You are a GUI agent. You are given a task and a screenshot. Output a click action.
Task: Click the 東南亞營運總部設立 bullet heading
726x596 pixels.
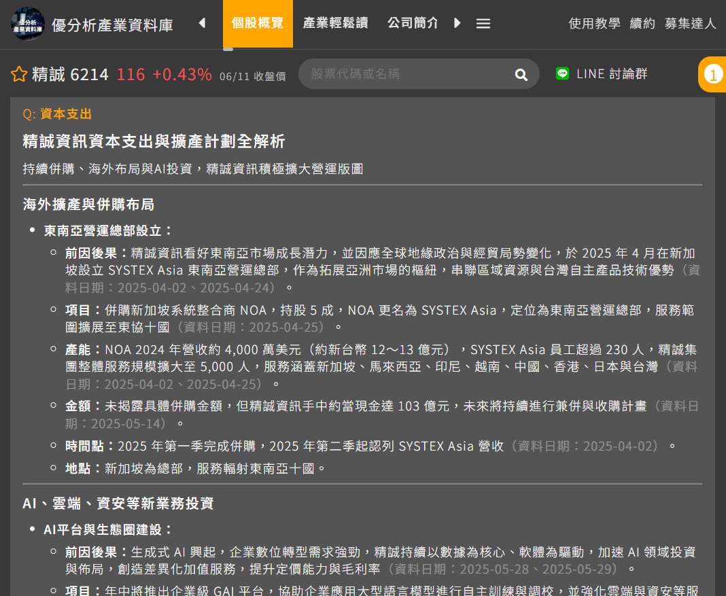point(108,230)
